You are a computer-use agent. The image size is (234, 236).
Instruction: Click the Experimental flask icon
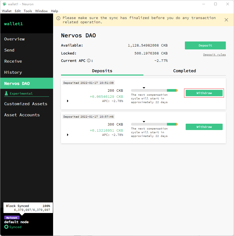[x=6, y=94]
